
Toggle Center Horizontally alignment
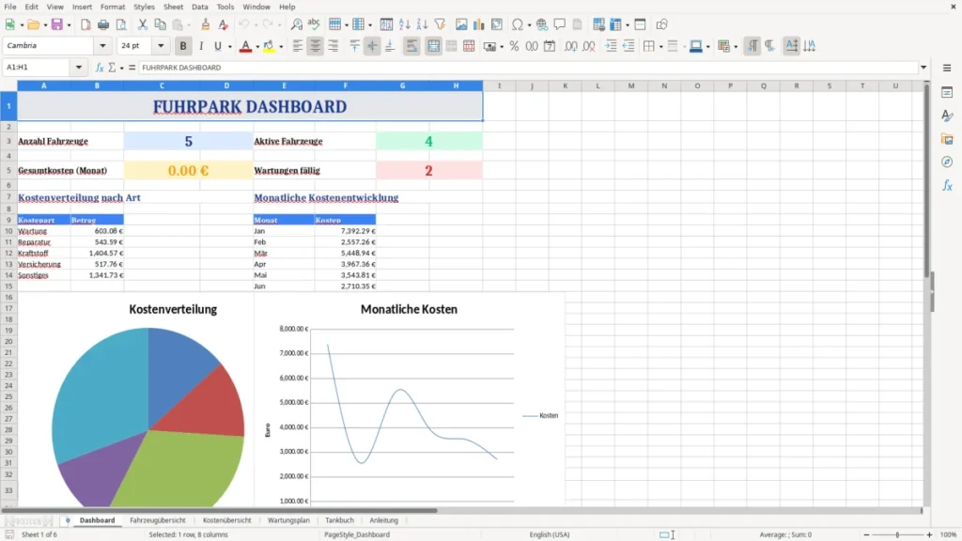(316, 46)
